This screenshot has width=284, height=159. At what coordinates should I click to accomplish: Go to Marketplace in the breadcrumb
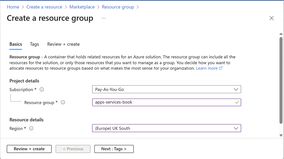coord(82,7)
